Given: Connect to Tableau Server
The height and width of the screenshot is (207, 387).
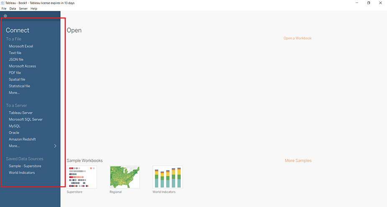Looking at the screenshot, I should pyautogui.click(x=21, y=113).
